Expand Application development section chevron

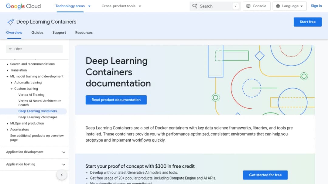(64, 152)
